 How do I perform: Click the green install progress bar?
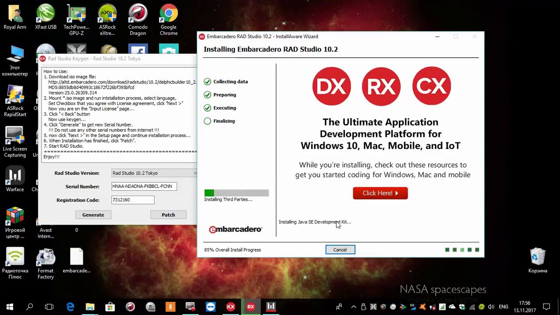tap(237, 193)
